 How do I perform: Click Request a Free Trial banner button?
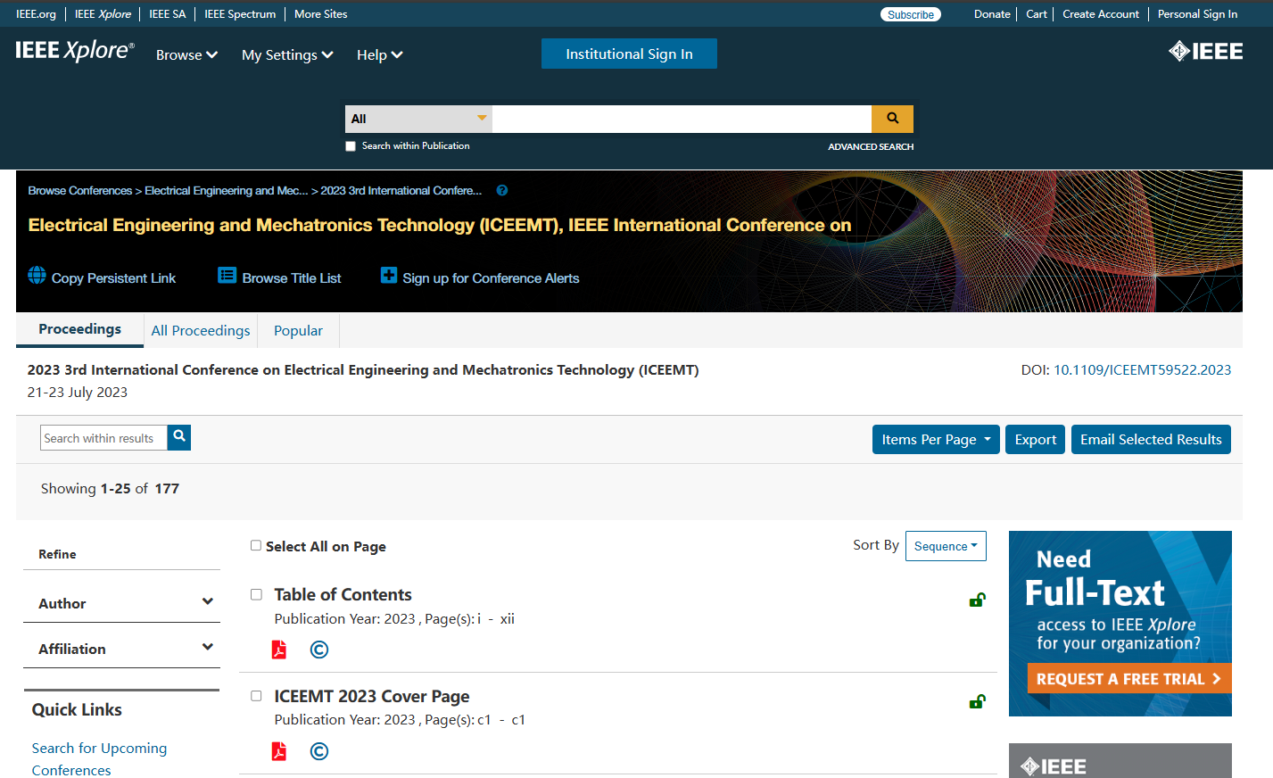(1128, 679)
